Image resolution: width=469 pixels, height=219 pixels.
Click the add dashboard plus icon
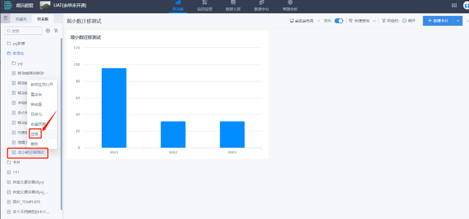[48, 31]
